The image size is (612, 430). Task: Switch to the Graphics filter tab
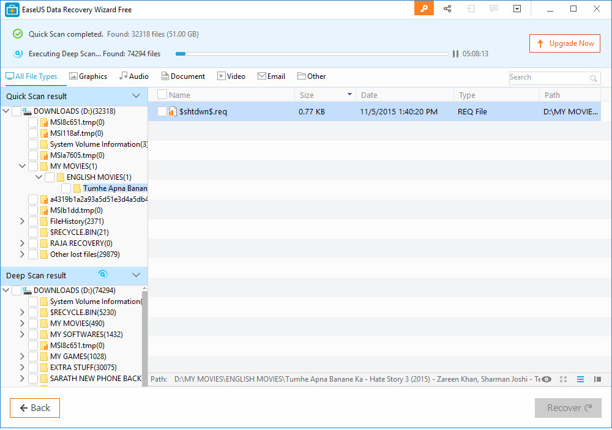pos(88,76)
